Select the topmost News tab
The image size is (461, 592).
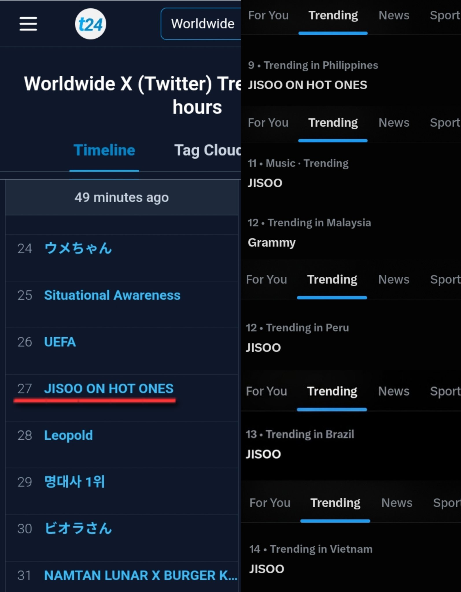click(x=394, y=15)
